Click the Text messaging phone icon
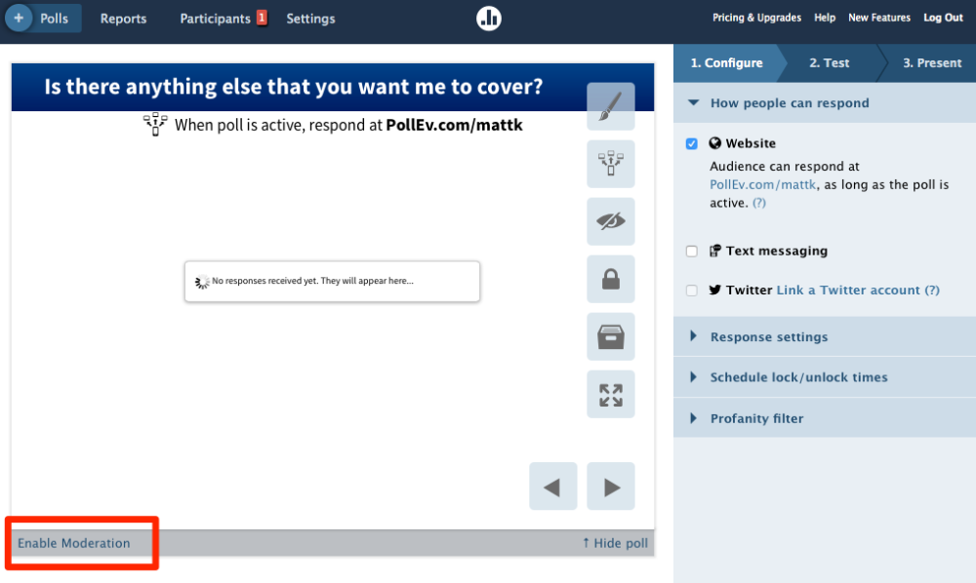976x583 pixels. coord(715,251)
